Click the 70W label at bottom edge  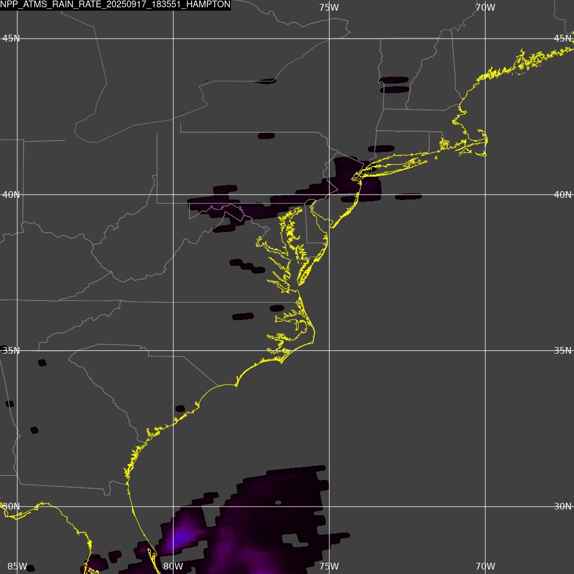485,566
